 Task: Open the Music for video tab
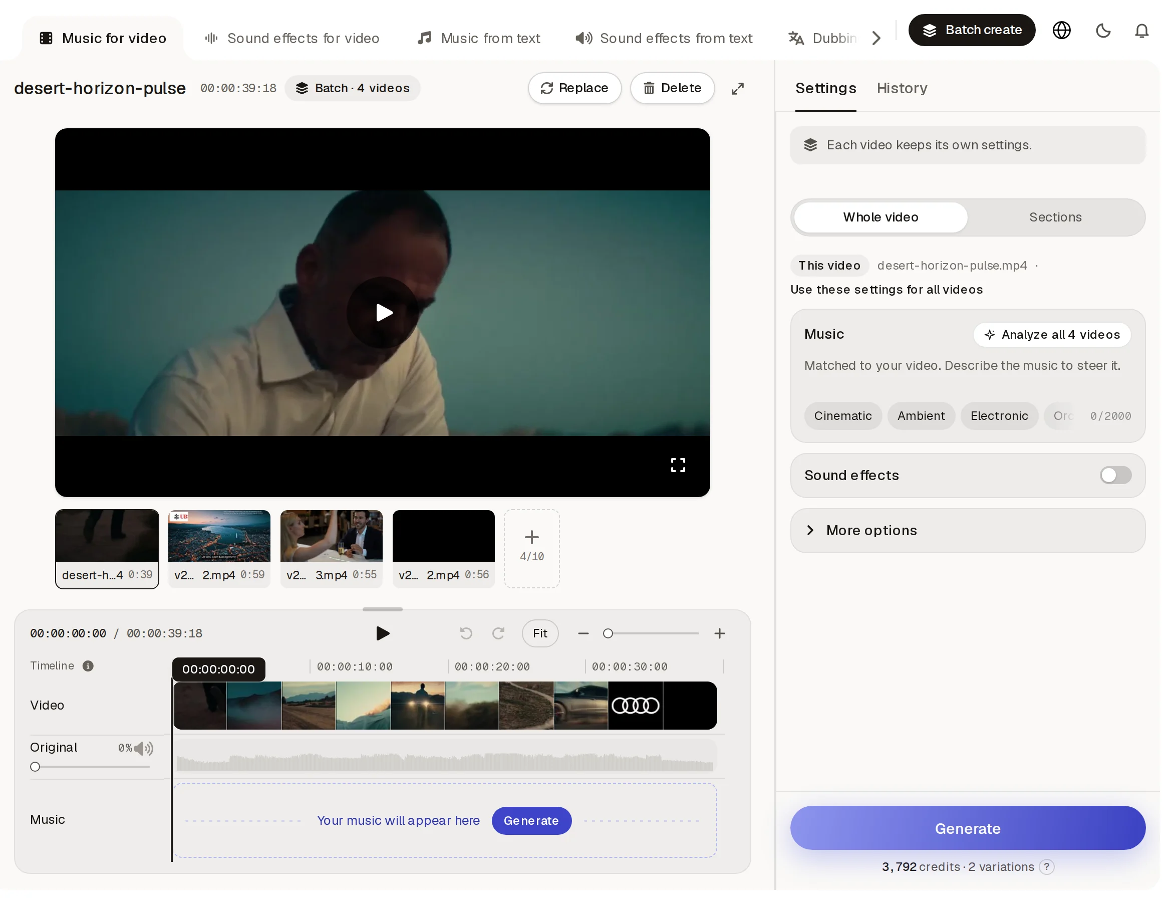pos(104,39)
